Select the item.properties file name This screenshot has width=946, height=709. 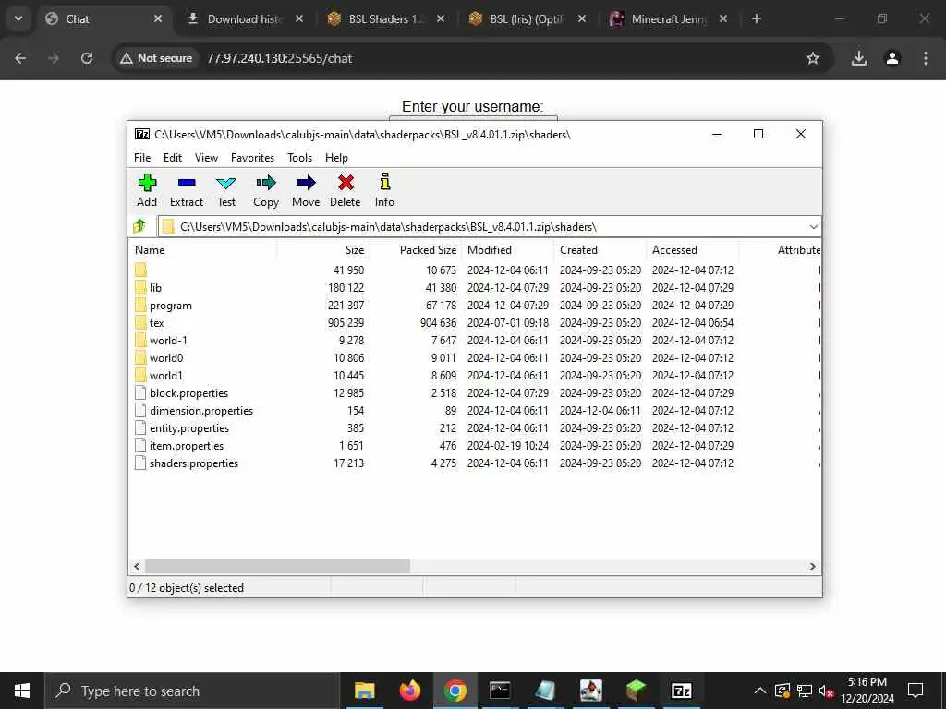pyautogui.click(x=187, y=446)
